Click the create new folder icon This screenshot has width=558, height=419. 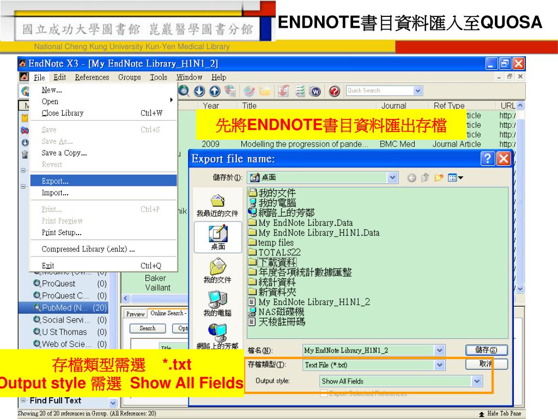[x=439, y=177]
